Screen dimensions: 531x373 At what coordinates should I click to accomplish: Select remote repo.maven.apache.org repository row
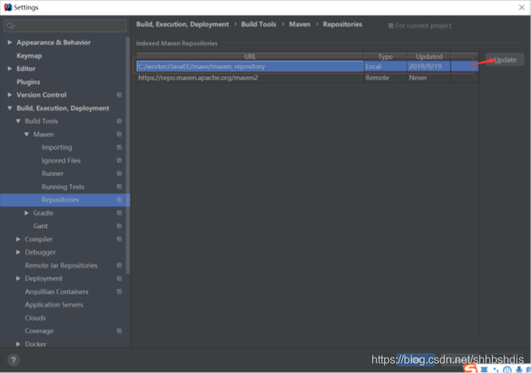307,78
